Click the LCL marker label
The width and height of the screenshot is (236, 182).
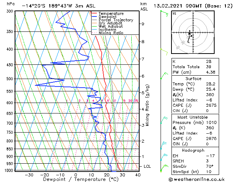point(147,166)
